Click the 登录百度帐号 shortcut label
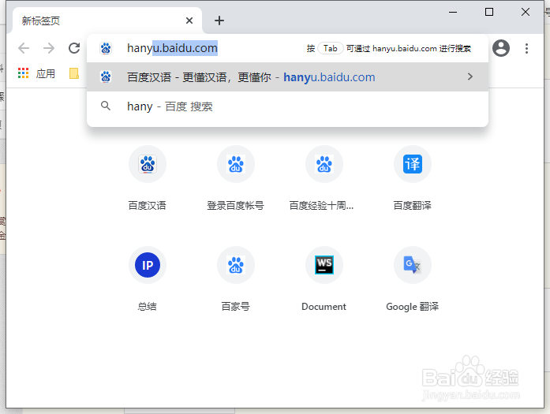The image size is (550, 414). [235, 205]
